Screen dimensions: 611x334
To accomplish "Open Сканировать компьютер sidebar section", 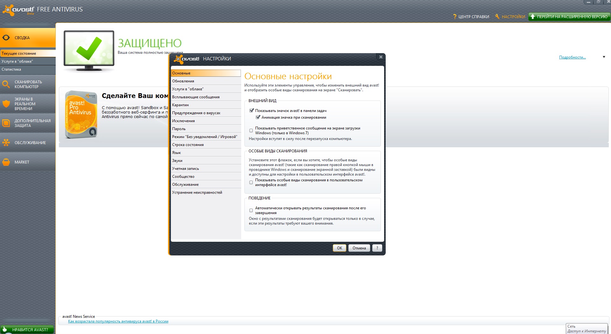I will pyautogui.click(x=28, y=84).
